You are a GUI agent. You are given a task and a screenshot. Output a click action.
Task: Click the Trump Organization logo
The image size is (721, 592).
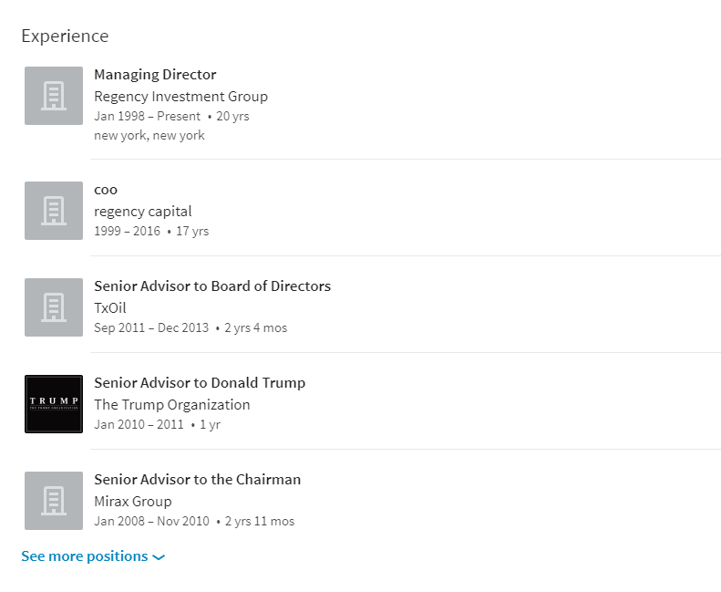pyautogui.click(x=54, y=404)
